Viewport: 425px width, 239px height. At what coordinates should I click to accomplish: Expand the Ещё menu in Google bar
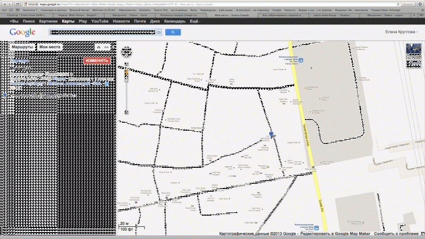pyautogui.click(x=195, y=21)
